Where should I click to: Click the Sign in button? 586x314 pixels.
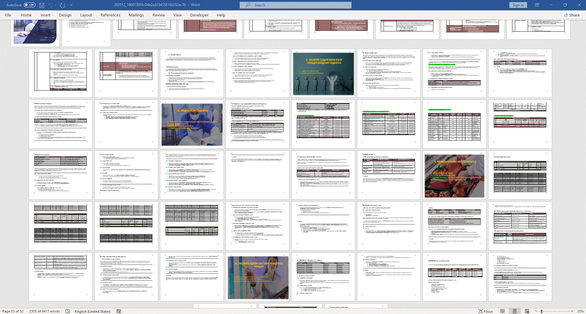point(518,5)
